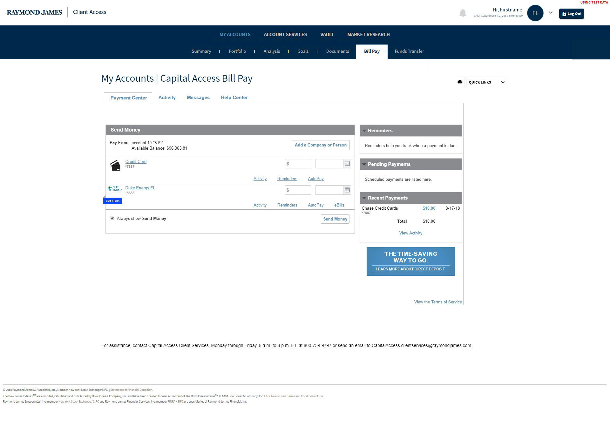Click the Available Balance $96,363.81 text
This screenshot has height=421, width=610.
(159, 148)
